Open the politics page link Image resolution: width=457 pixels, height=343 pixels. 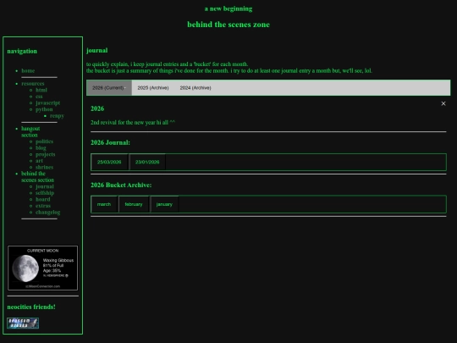tap(44, 141)
